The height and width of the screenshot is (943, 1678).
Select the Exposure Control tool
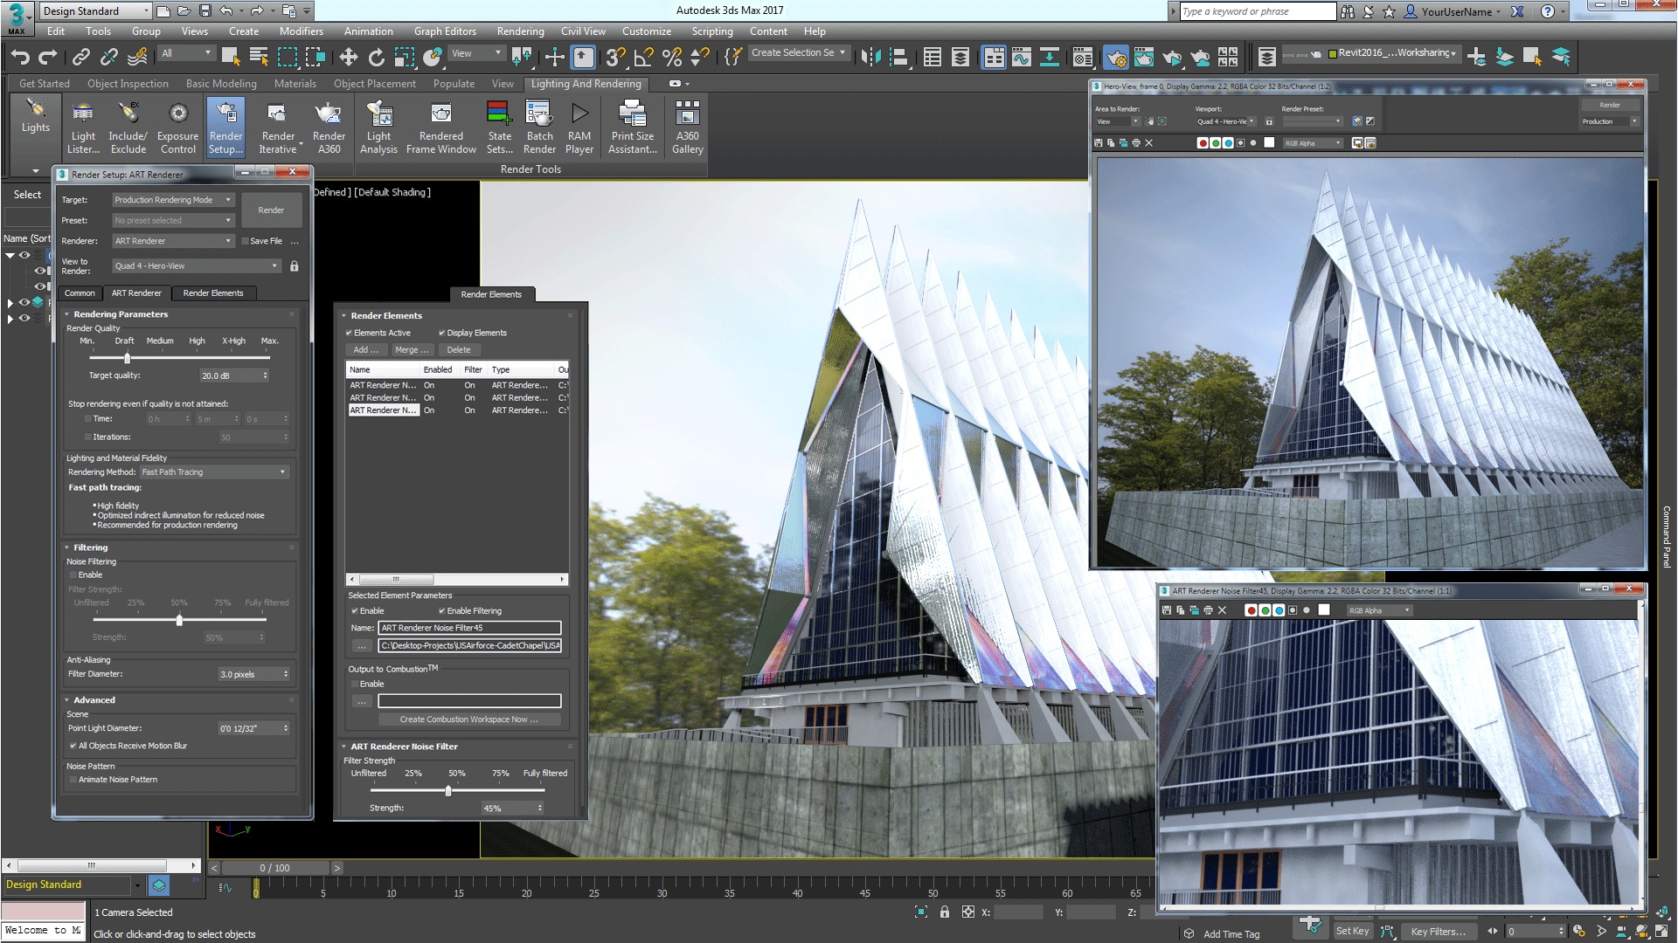coord(177,126)
